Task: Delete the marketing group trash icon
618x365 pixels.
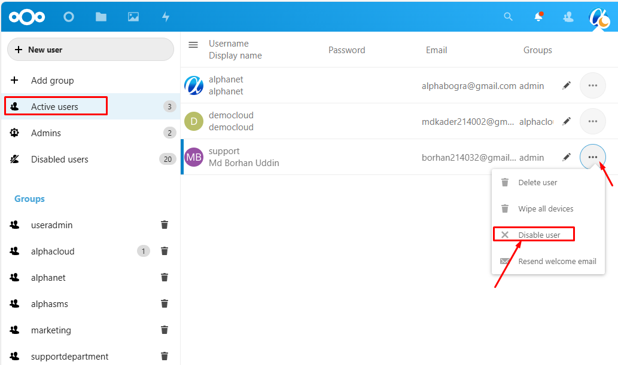Action: click(x=165, y=330)
